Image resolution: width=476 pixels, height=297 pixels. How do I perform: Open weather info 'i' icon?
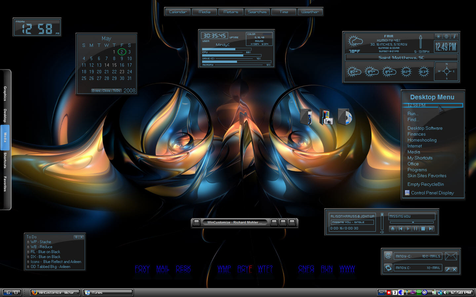454,36
